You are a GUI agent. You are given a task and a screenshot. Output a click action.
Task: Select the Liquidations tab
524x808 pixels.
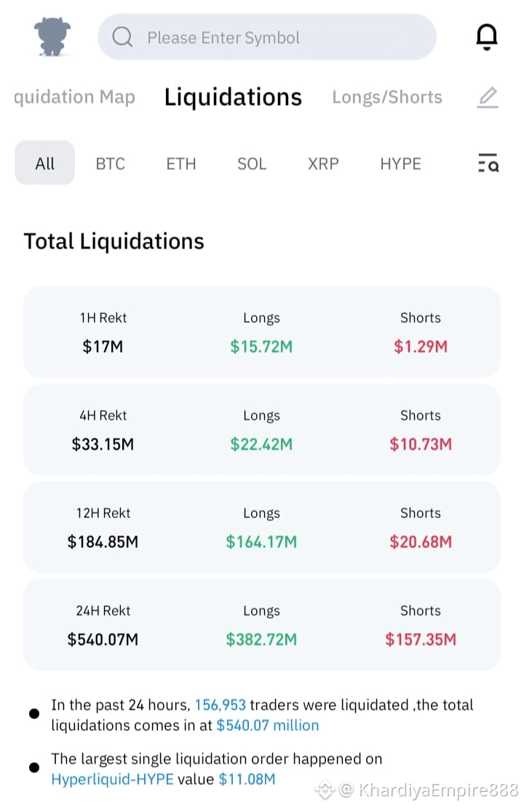(x=233, y=97)
